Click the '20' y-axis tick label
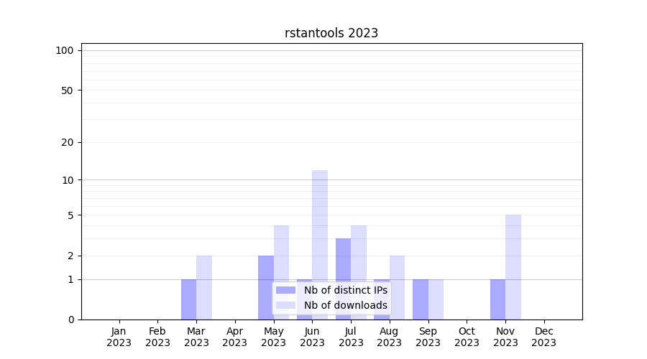This screenshot has width=647, height=359. click(68, 142)
